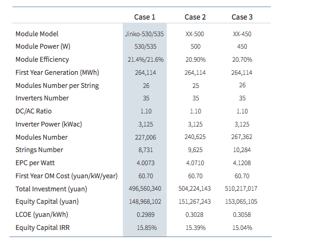Click the Jinko-530/535 module cell
The image size is (318, 246).
point(144,34)
